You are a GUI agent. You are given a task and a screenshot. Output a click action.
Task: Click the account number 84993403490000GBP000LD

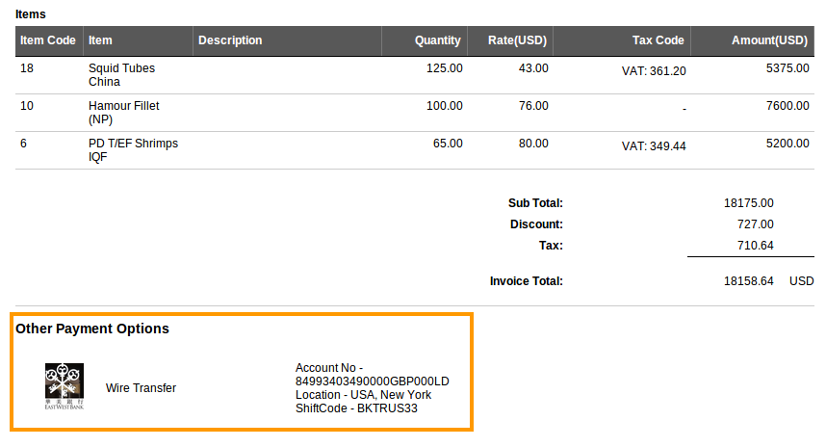372,381
